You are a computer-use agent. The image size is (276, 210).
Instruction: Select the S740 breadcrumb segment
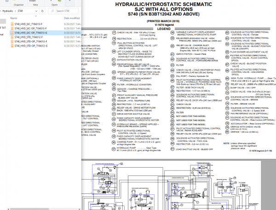tap(20, 11)
